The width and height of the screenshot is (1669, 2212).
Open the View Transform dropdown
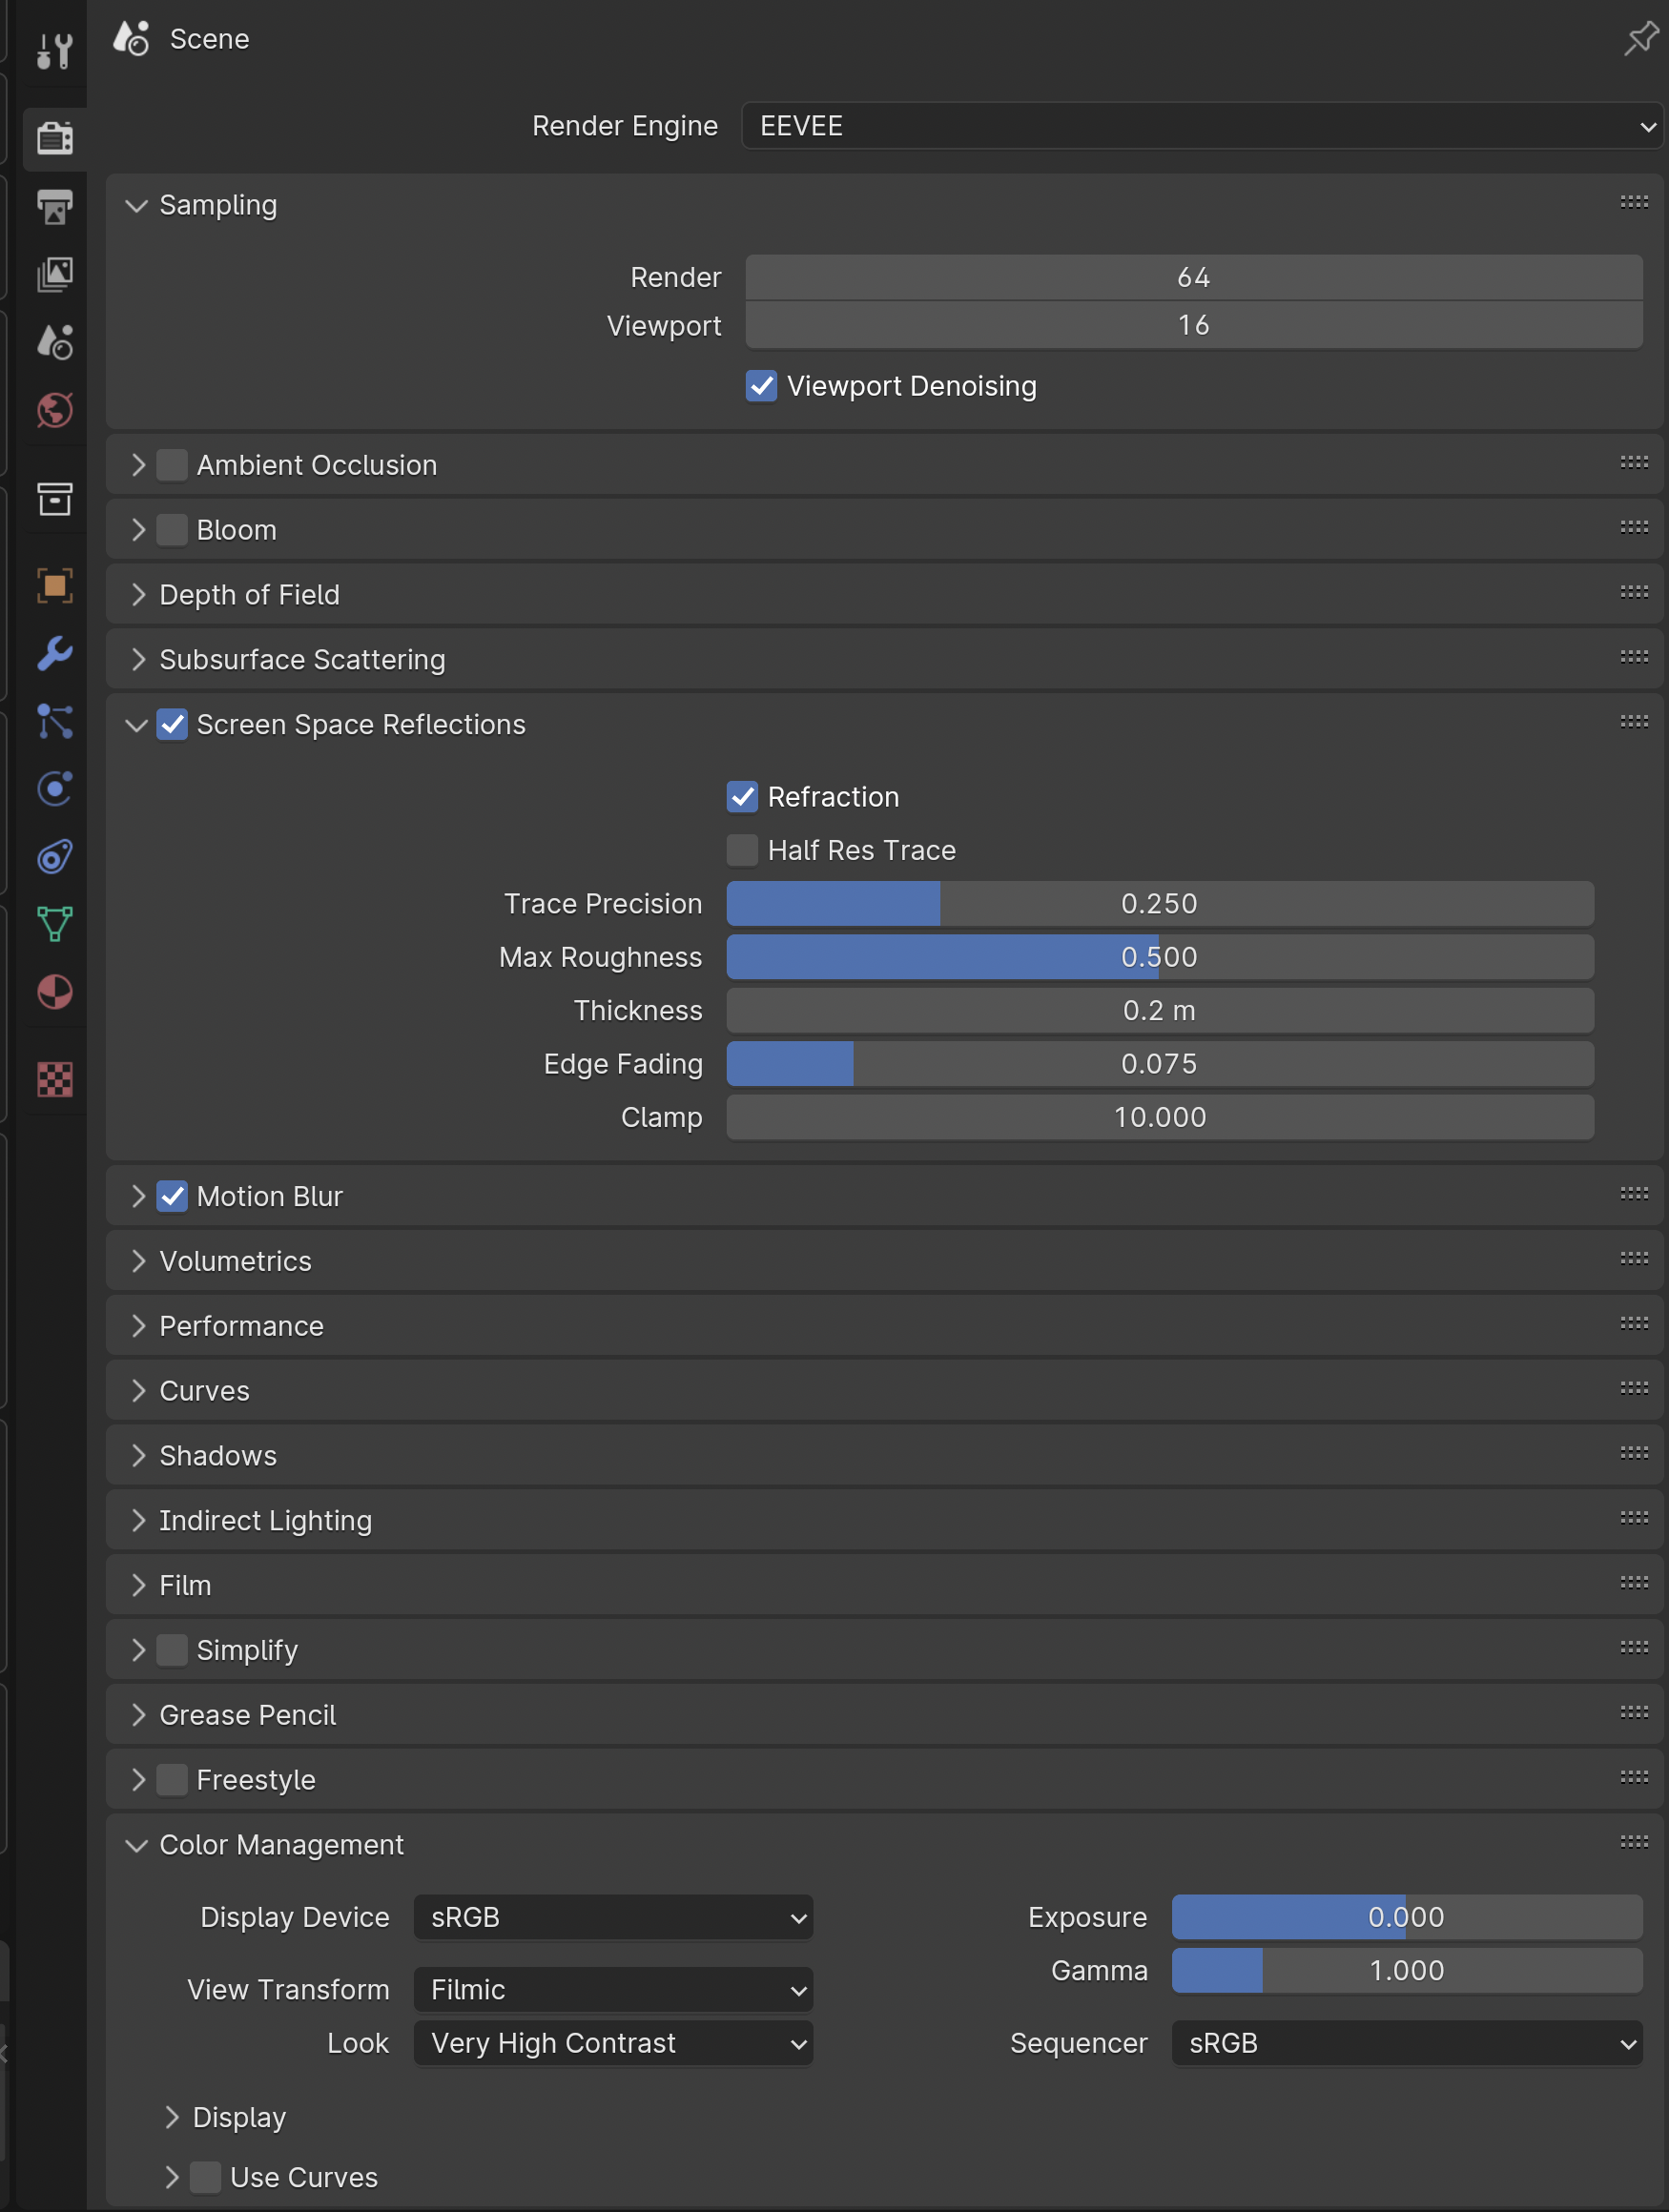tap(613, 1990)
